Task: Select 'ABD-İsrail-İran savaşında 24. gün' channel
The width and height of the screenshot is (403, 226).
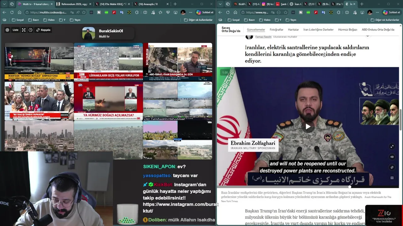Action: point(178,62)
